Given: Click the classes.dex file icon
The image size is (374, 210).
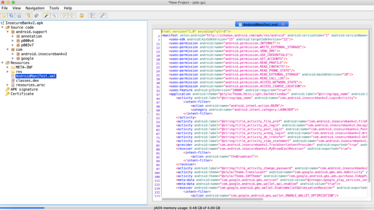Looking at the screenshot, I should (x=13, y=80).
